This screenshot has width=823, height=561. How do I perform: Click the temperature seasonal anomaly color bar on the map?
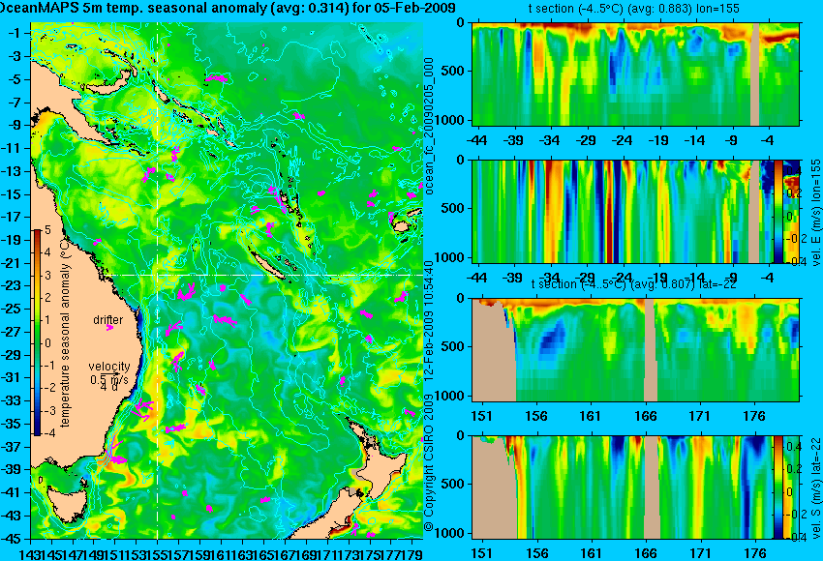(38, 333)
